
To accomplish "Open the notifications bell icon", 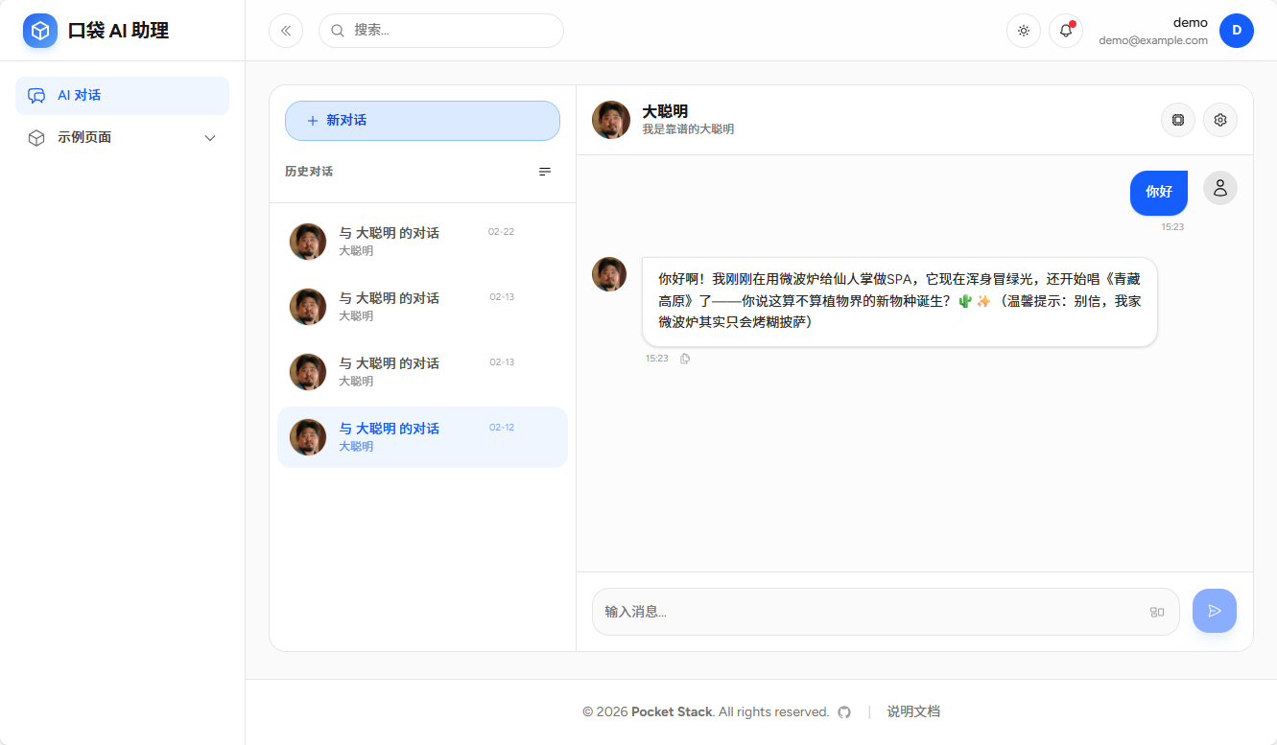I will (x=1065, y=31).
